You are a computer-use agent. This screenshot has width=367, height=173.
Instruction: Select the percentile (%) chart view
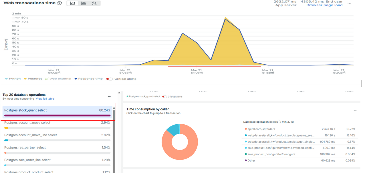pyautogui.click(x=94, y=3)
